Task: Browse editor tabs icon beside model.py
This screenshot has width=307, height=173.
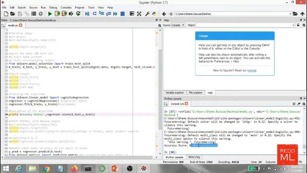Action: tap(3, 25)
